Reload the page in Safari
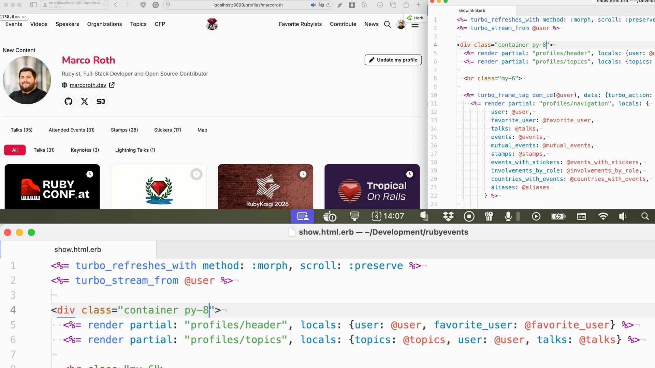 click(x=328, y=5)
